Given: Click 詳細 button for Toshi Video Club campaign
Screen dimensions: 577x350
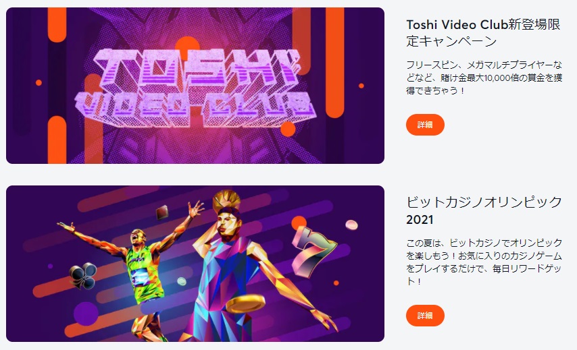Looking at the screenshot, I should (425, 125).
